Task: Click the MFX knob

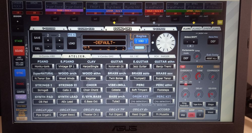Action: [x=185, y=94]
